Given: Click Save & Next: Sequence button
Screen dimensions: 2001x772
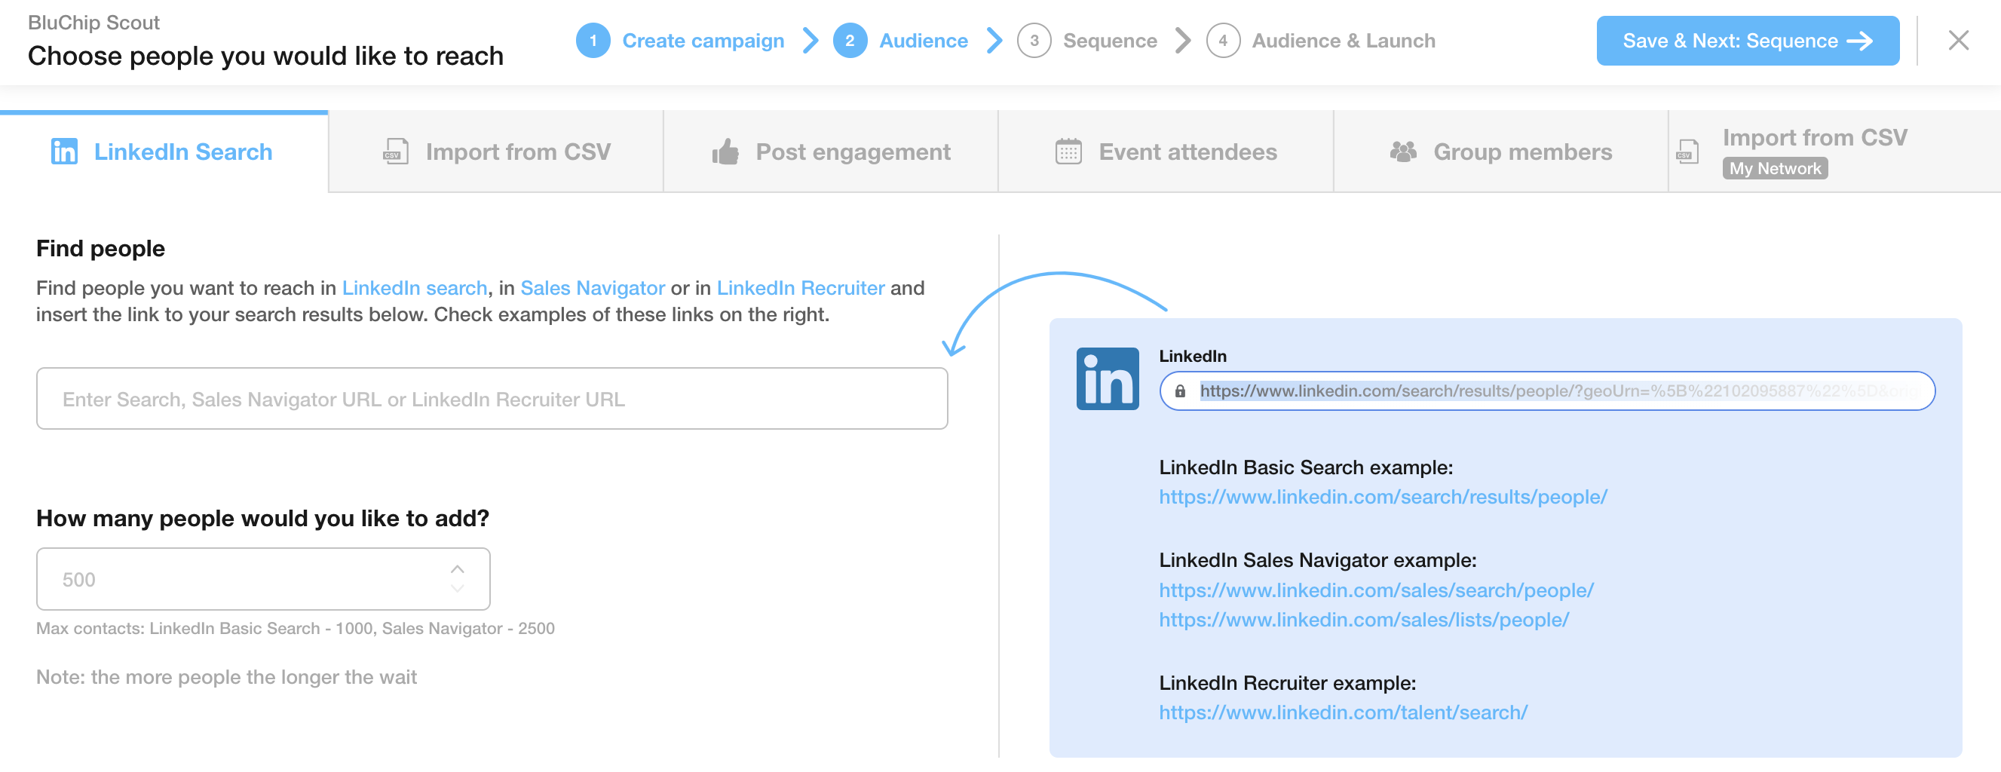Looking at the screenshot, I should 1748,41.
